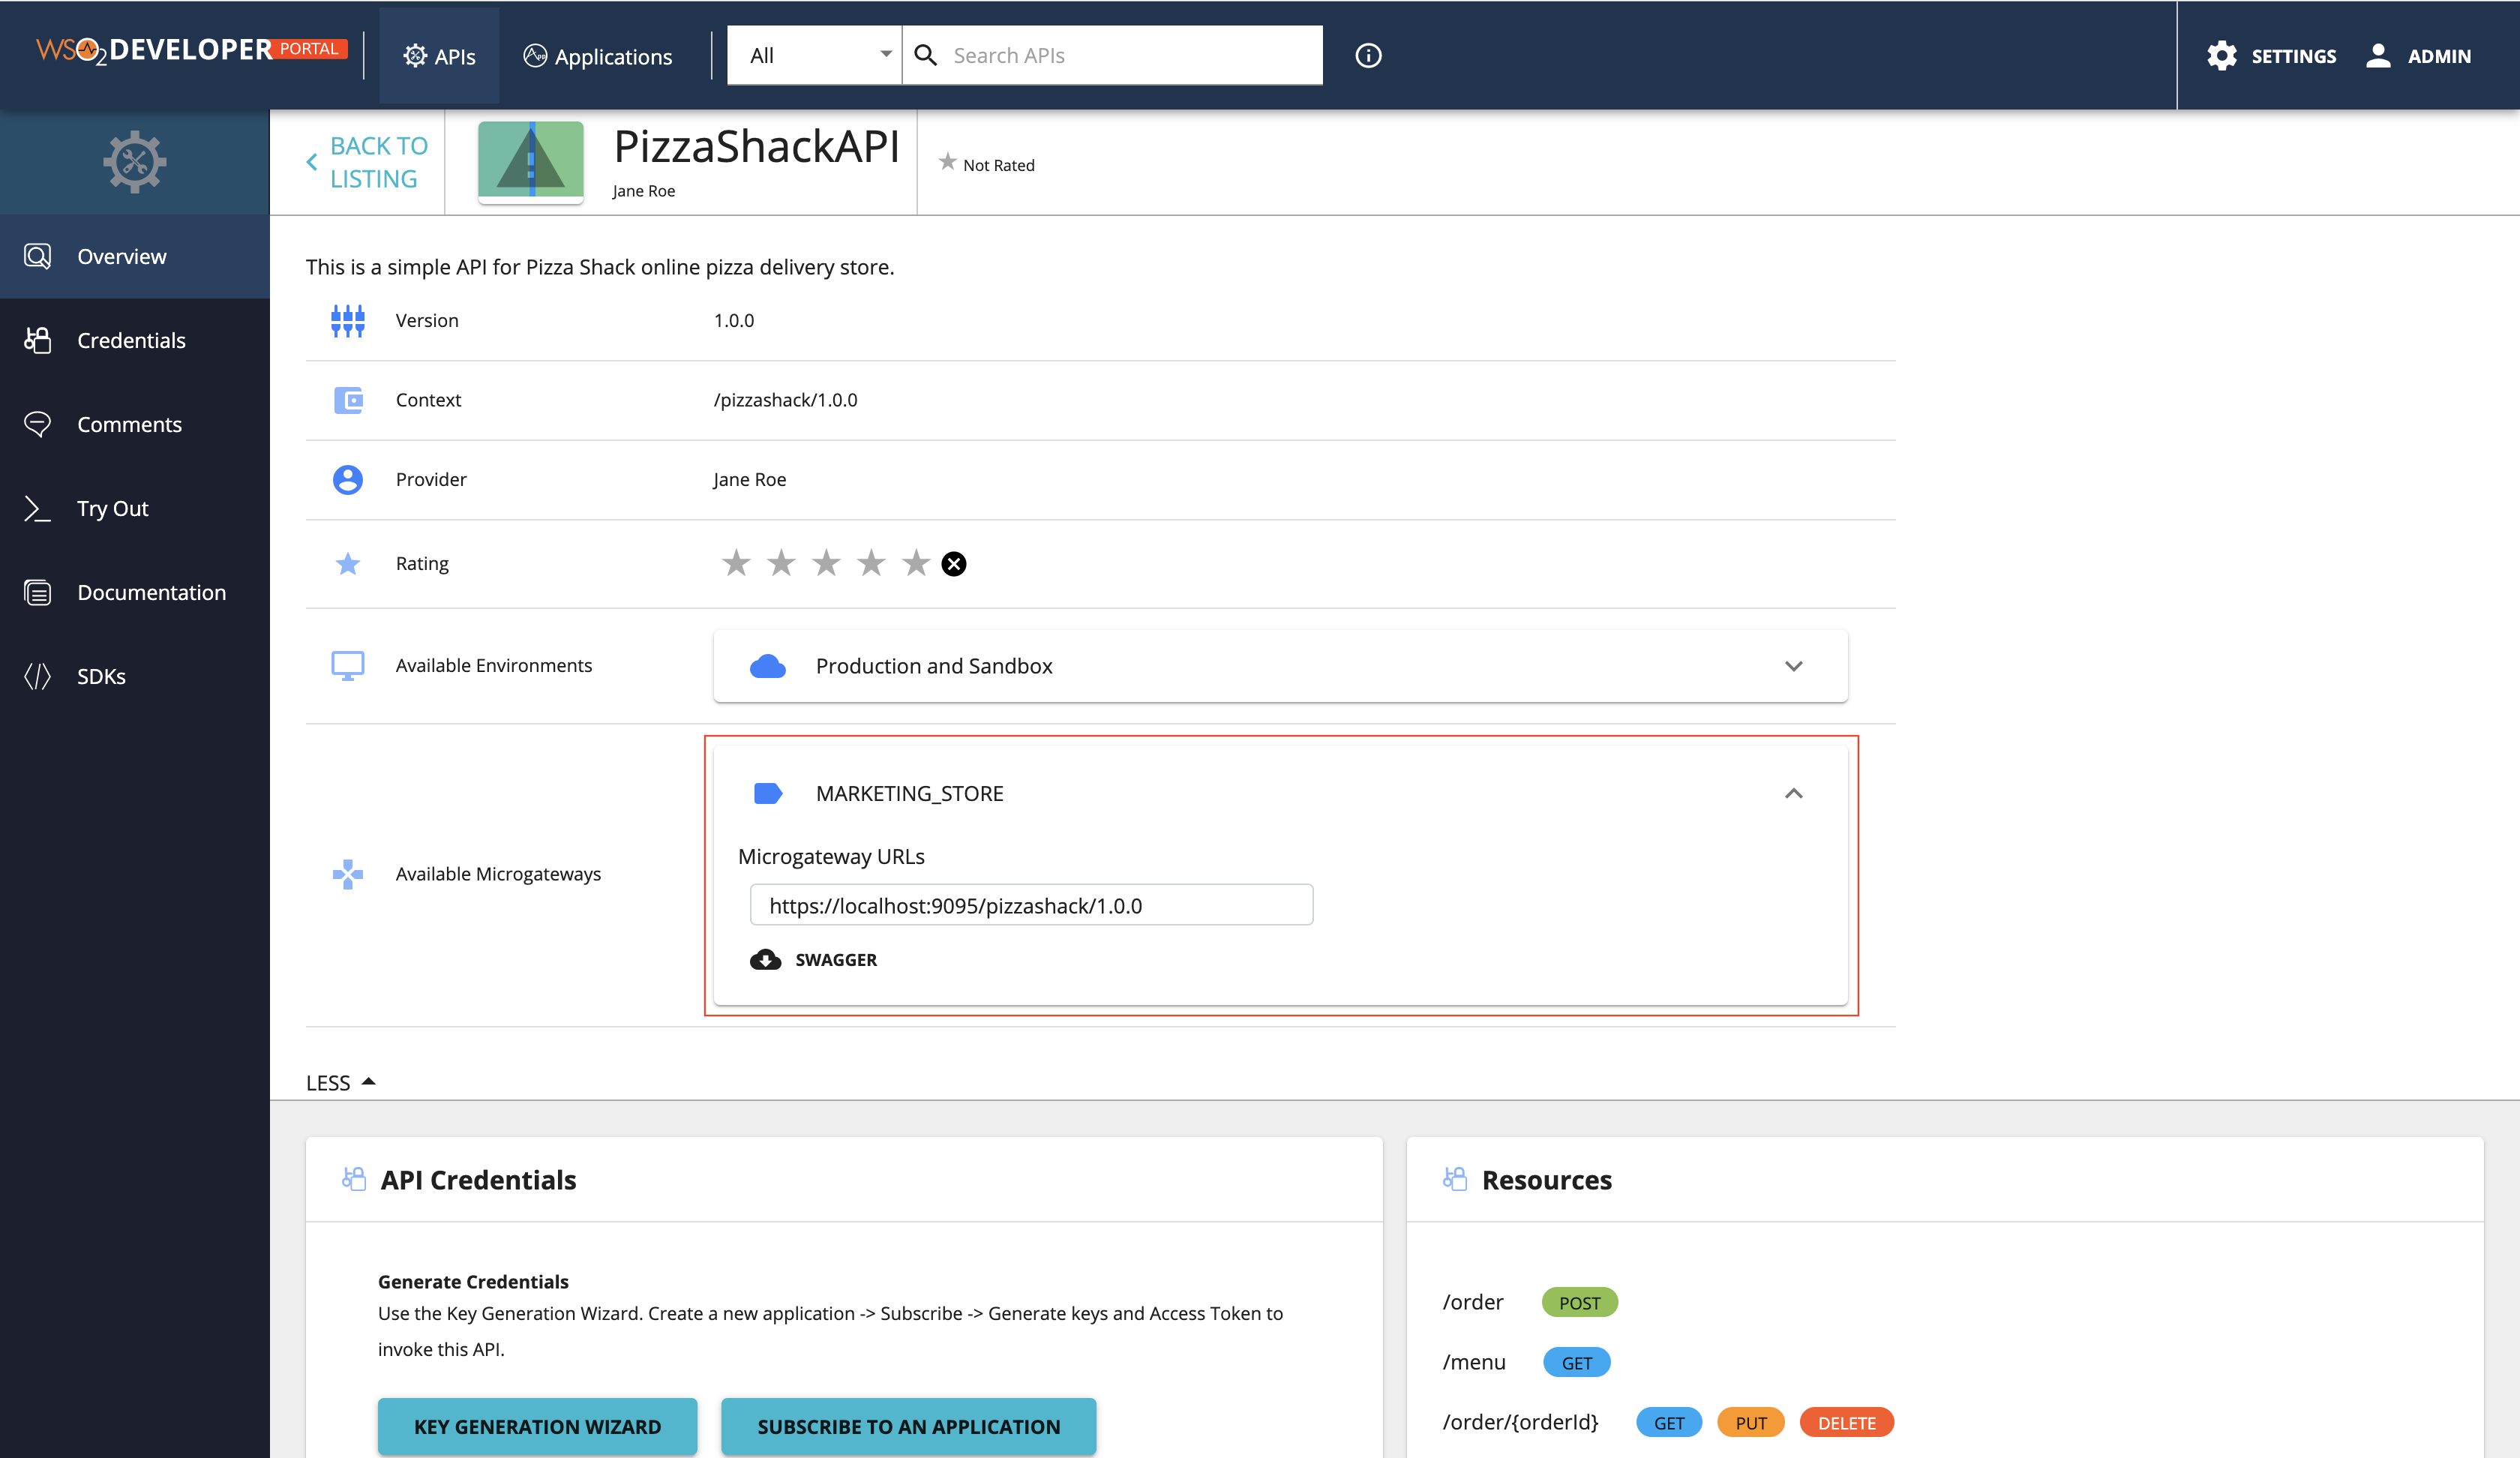Open the Comments section in sidebar

pyautogui.click(x=129, y=424)
